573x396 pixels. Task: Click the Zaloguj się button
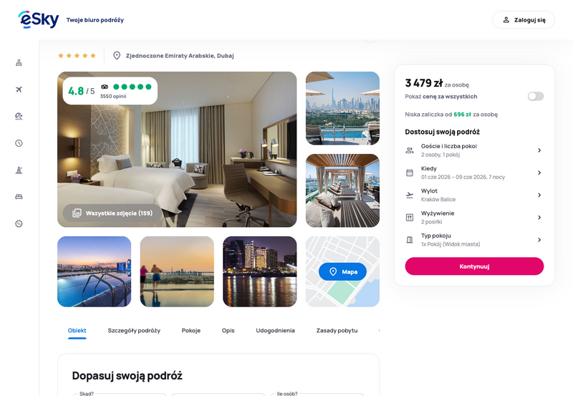(524, 20)
